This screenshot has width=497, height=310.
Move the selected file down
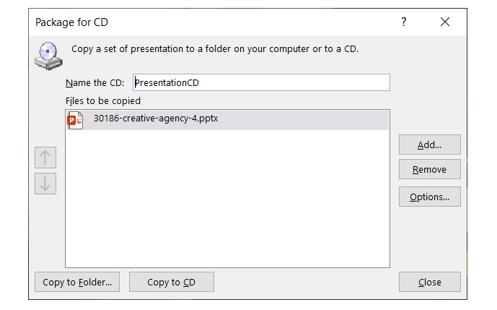(x=45, y=183)
